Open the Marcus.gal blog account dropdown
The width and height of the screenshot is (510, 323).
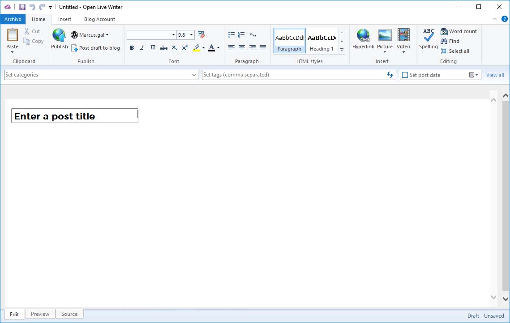pyautogui.click(x=90, y=35)
